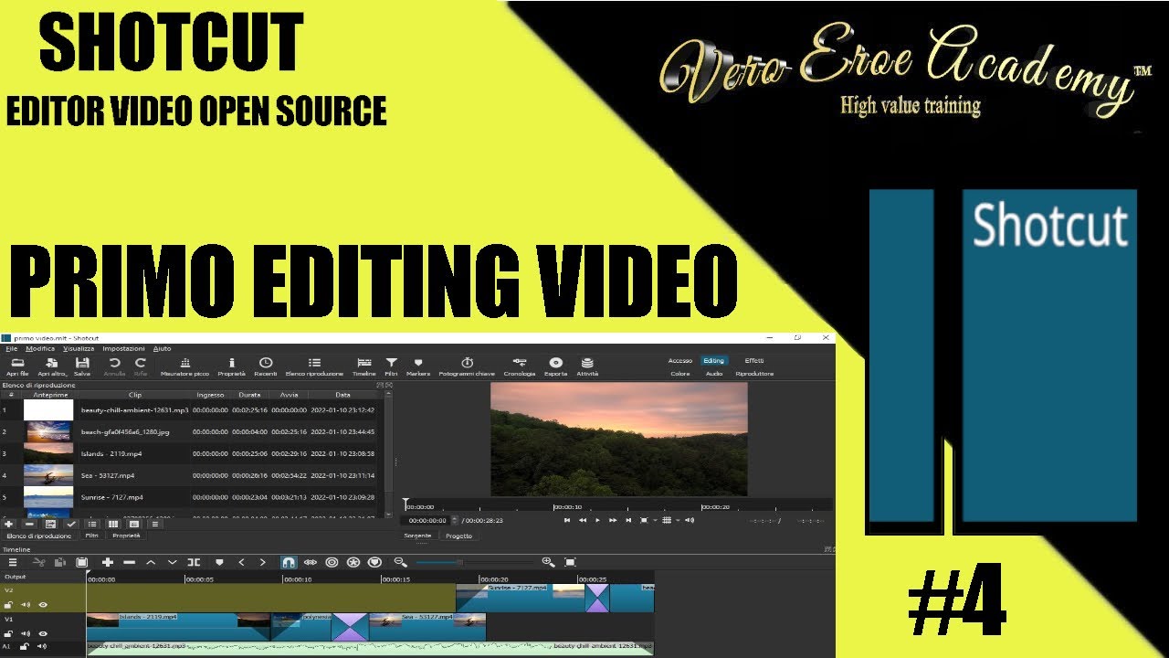The width and height of the screenshot is (1169, 658).
Task: Open the playlist hamburger menu
Action: pyautogui.click(x=155, y=525)
